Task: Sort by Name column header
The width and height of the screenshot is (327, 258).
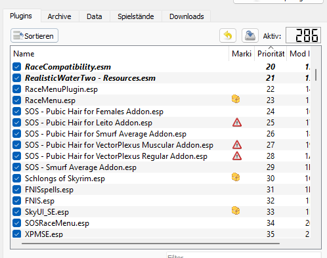Action: (x=120, y=54)
